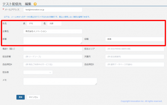Click the 氏 surname field containing デモ

pyautogui.click(x=34, y=24)
